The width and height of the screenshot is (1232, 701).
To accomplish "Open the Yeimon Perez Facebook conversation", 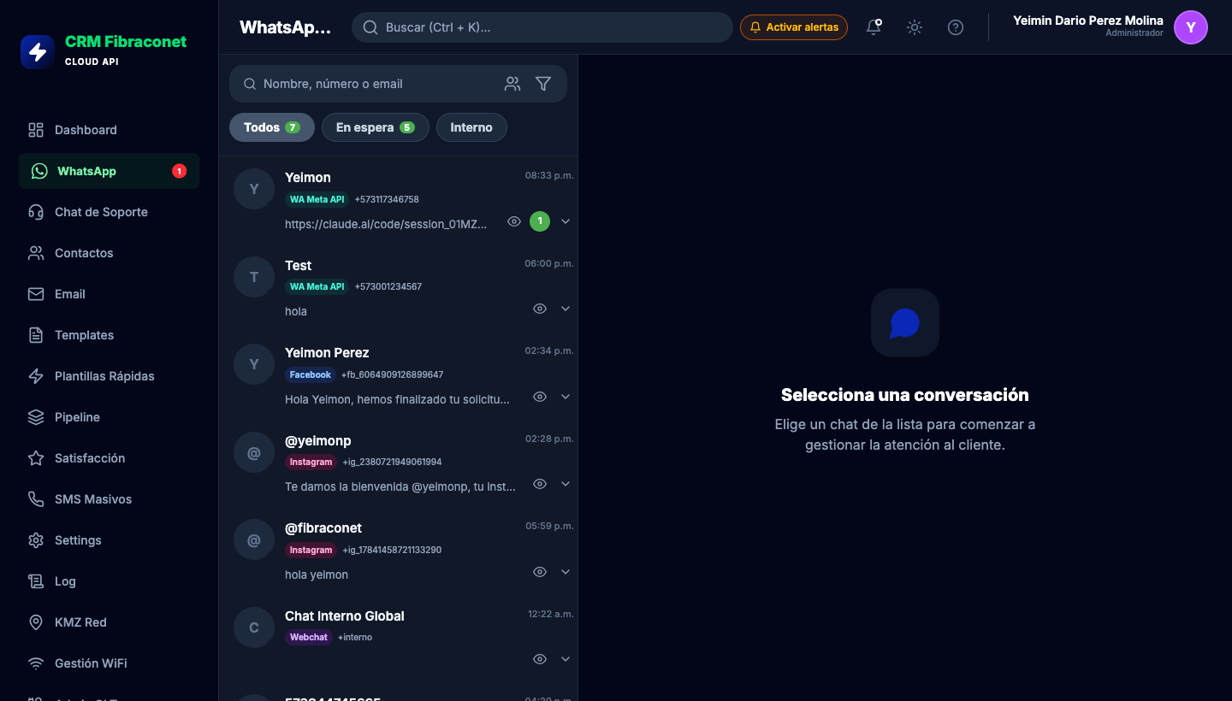I will [398, 375].
